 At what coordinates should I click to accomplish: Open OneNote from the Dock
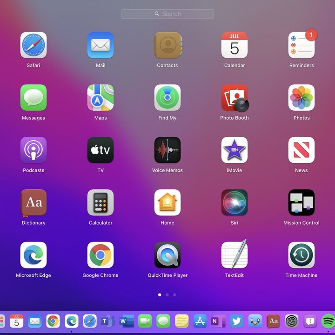click(x=218, y=321)
